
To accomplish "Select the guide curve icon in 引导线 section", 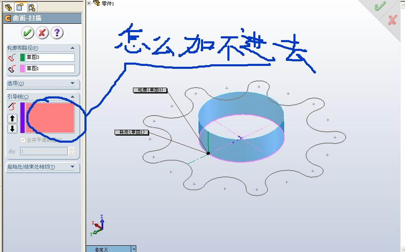I will coord(12,107).
